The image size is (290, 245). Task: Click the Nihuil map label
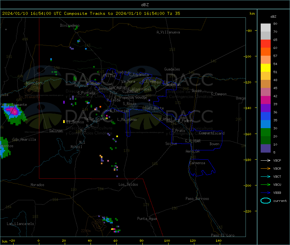coord(76,147)
